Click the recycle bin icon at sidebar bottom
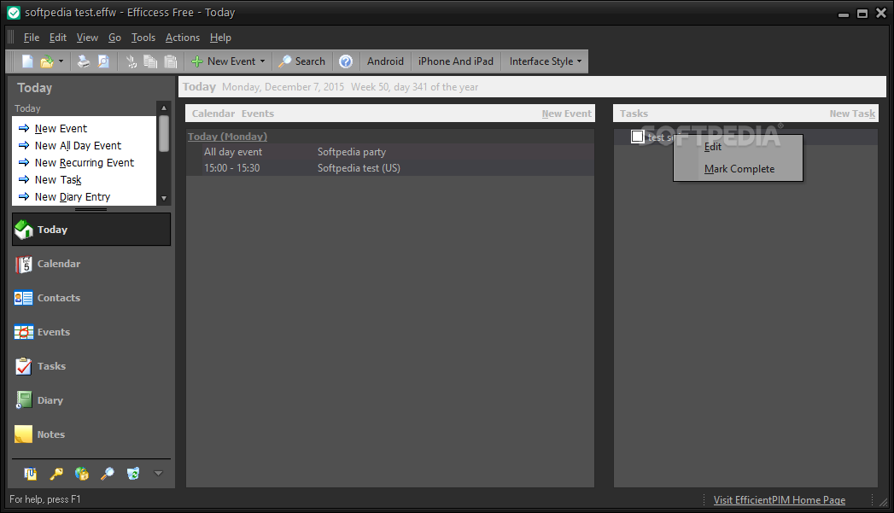 [x=133, y=474]
